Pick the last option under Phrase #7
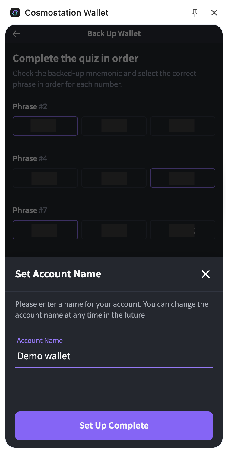228x453 pixels. coord(183,230)
